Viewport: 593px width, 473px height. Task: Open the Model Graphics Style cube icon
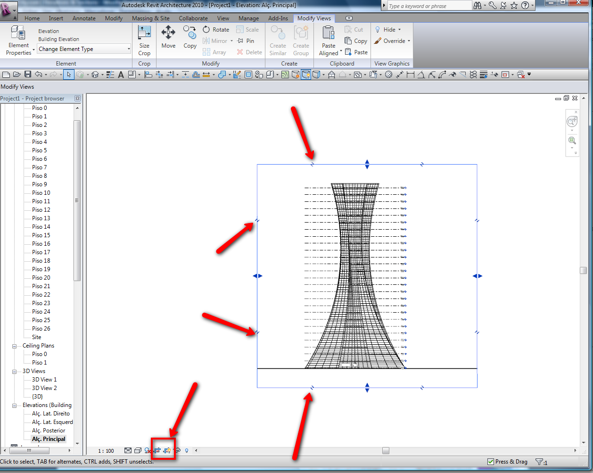(138, 451)
